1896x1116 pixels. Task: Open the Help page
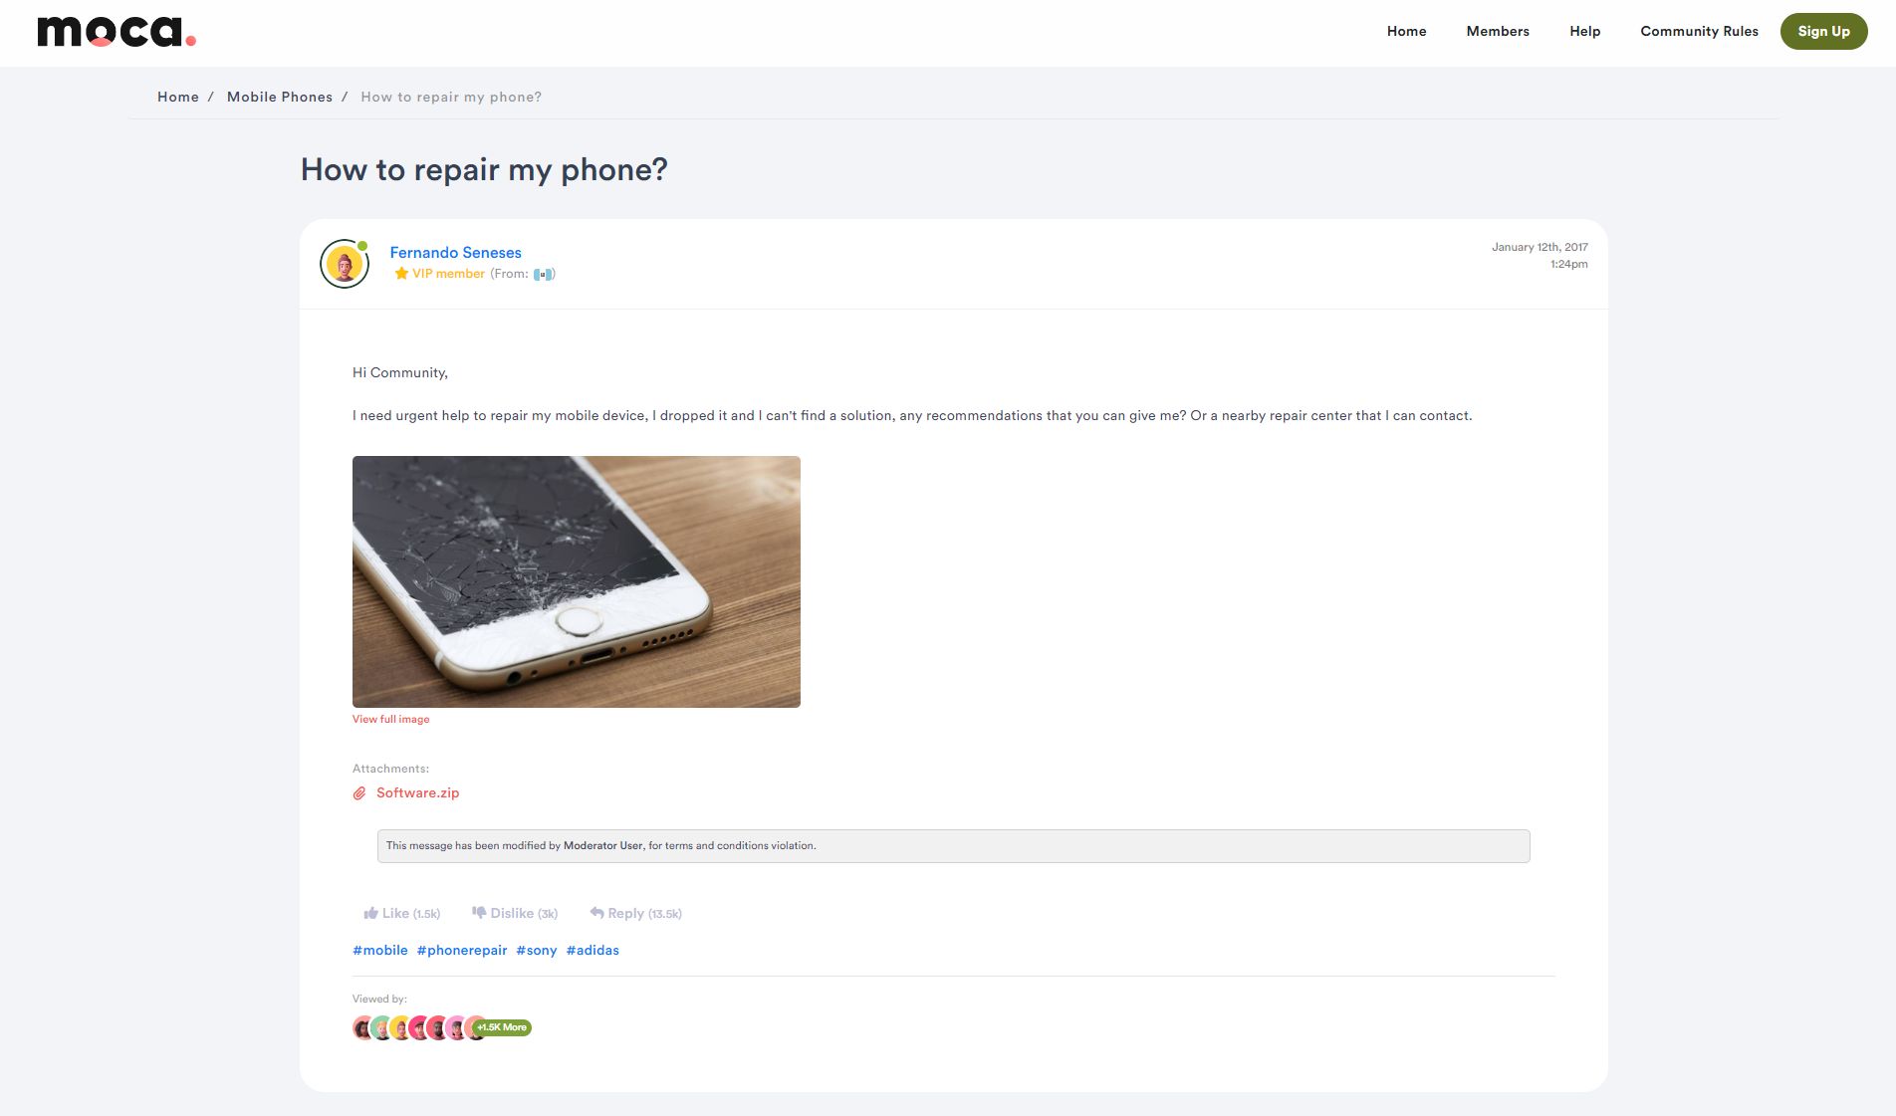coord(1584,31)
